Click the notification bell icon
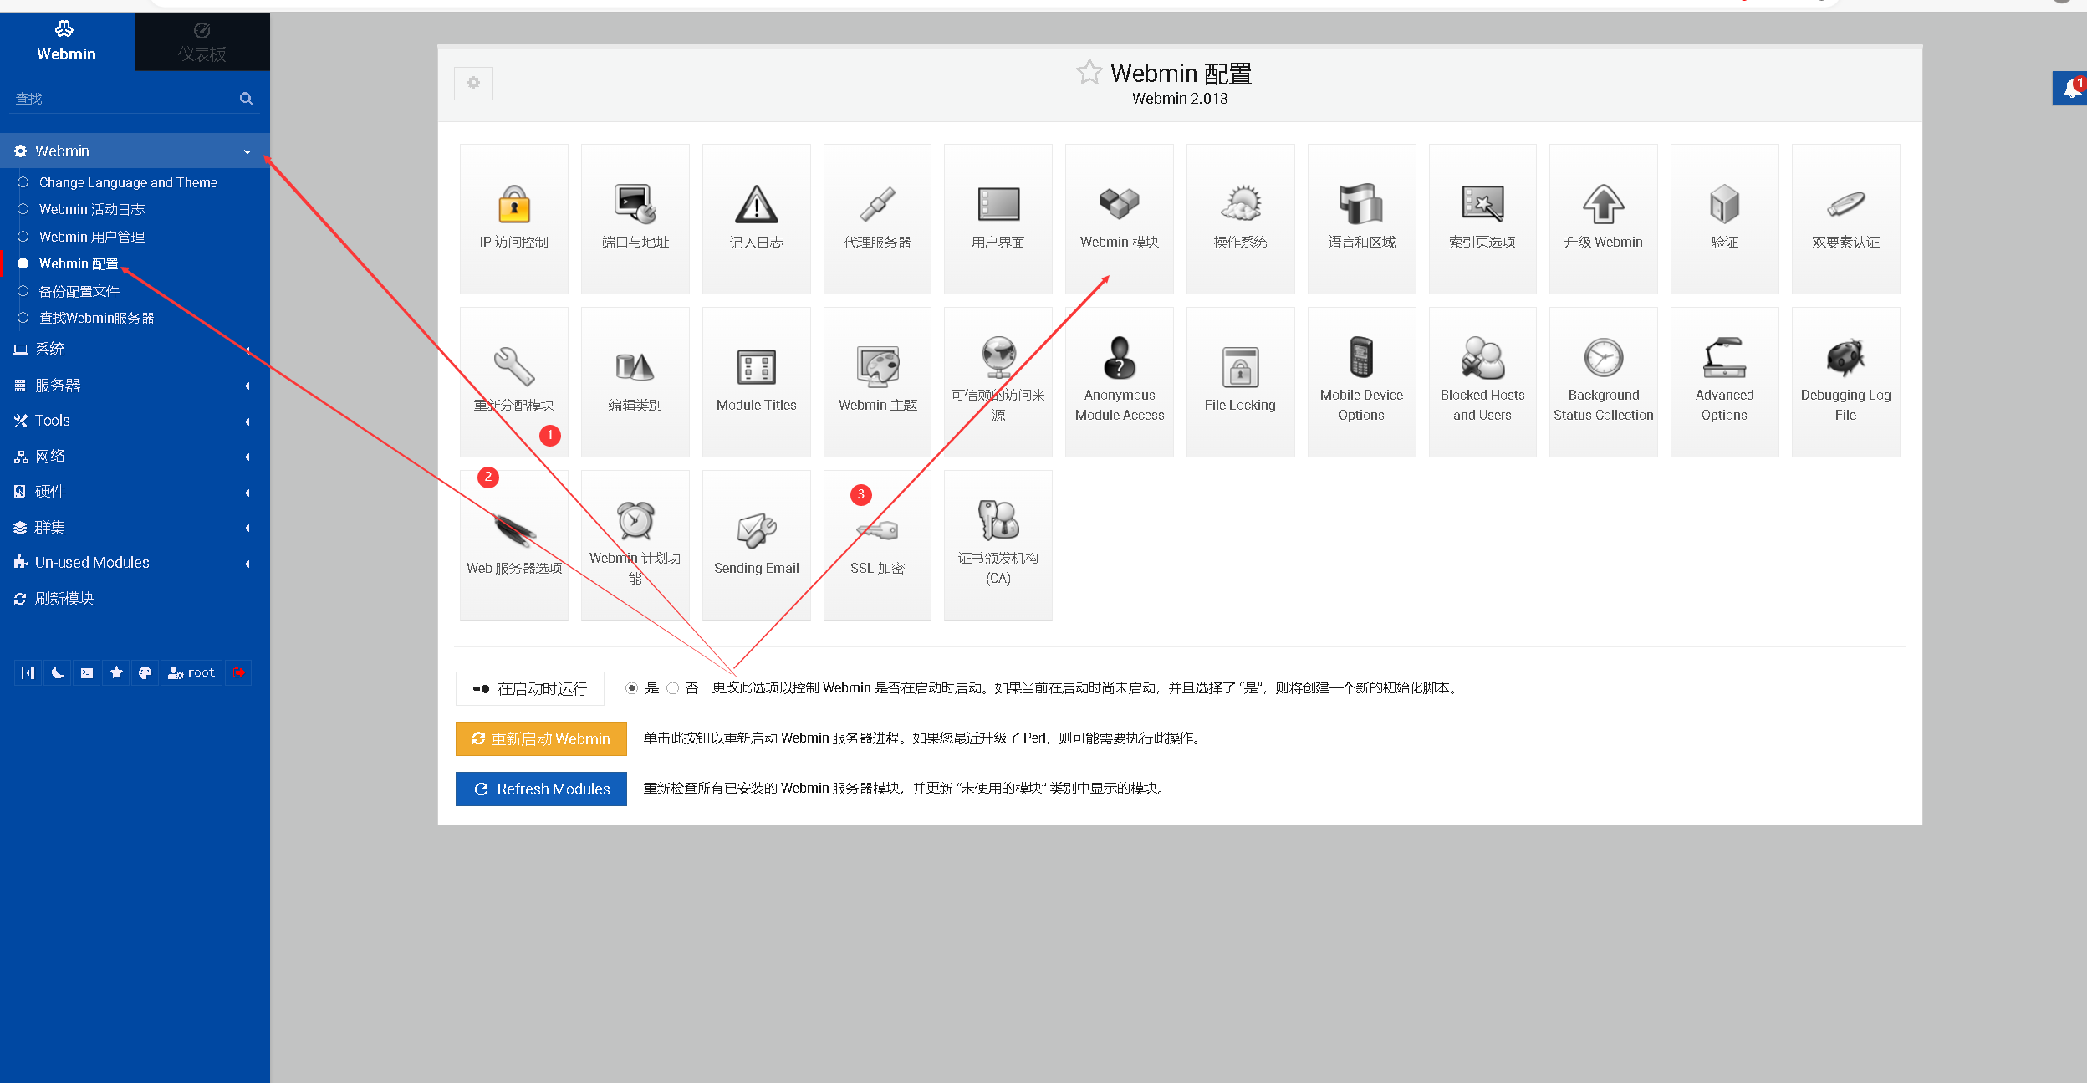 [x=2072, y=88]
